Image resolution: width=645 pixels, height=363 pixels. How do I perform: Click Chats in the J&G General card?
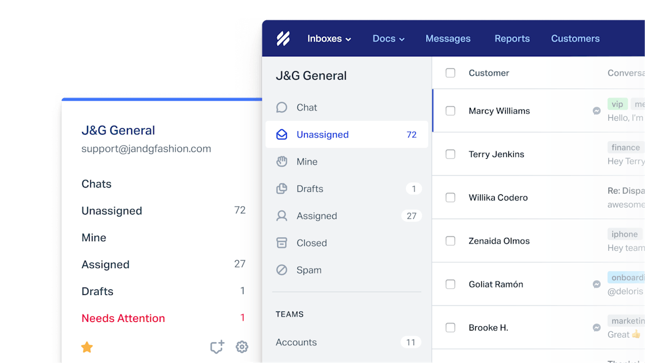click(96, 184)
